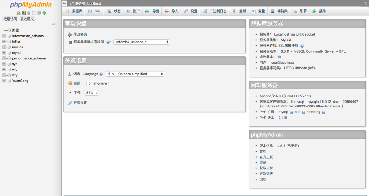This screenshot has width=369, height=196.
Task: Click the puzzle piece icon on the 插件 tab
Action: [x=314, y=11]
